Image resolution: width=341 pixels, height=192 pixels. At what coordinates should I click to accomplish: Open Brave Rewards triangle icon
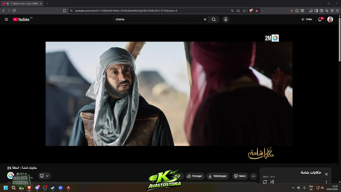pos(257,11)
